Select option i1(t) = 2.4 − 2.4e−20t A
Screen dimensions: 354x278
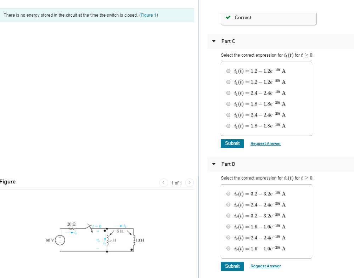tap(229, 115)
